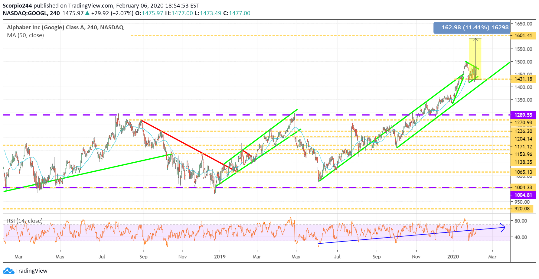This screenshot has height=279, width=539.
Task: Click the 1270.93 price level label
Action: pos(523,123)
